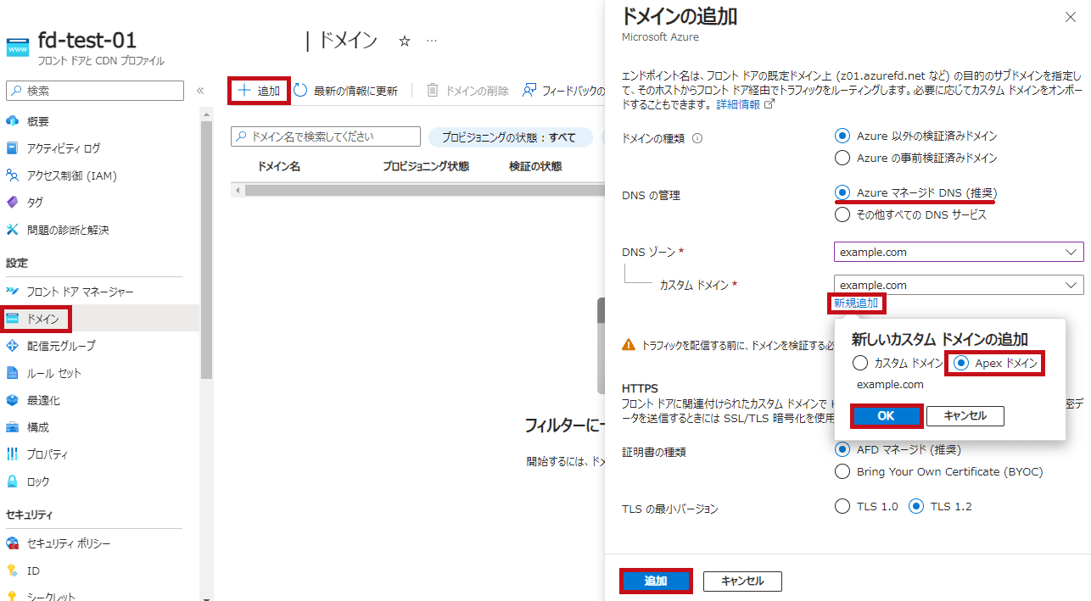The image size is (1091, 601).
Task: Open the DNS ゾーン dropdown
Action: (959, 252)
